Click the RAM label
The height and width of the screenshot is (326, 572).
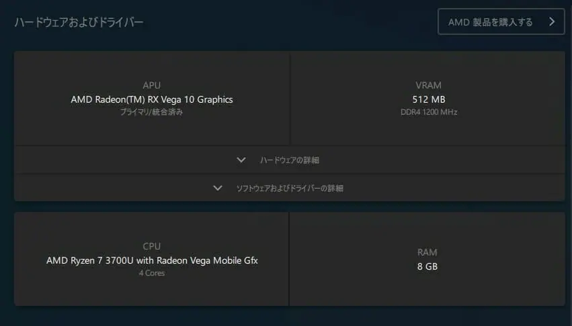[x=427, y=252]
